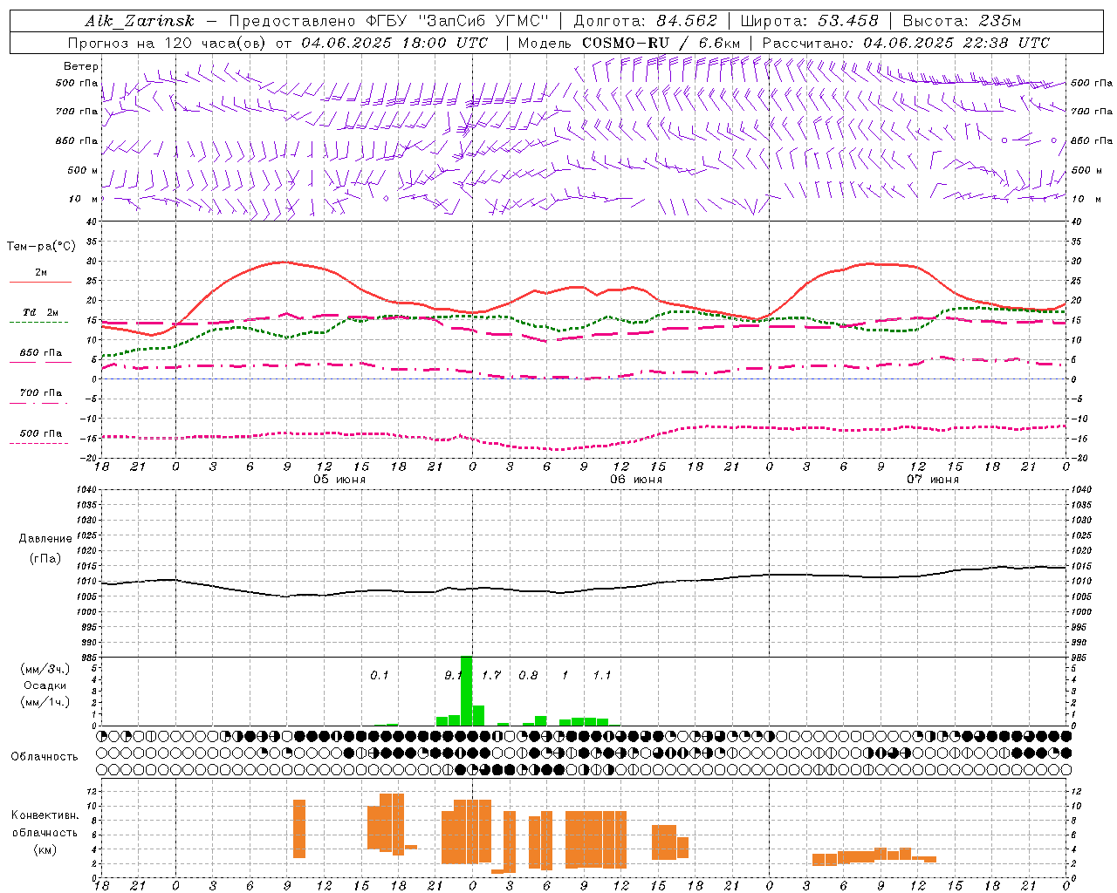Click the (мм/1ч.) precipitation unit label
Viewport: 1117px width, 893px height.
pos(45,702)
